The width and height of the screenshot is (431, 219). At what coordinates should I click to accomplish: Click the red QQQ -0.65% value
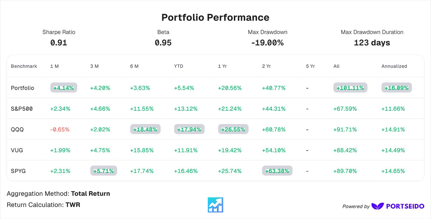[x=60, y=129]
